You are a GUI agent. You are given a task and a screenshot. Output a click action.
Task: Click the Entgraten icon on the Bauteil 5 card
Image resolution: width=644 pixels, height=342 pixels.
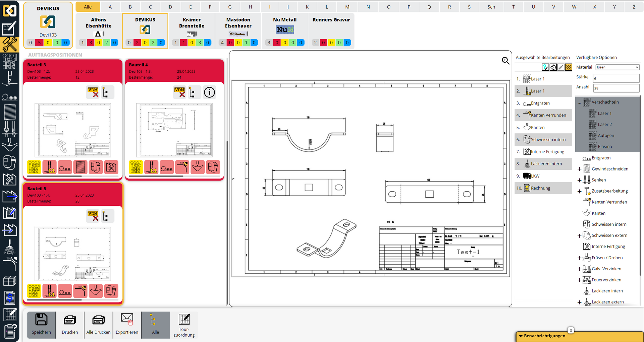(x=65, y=291)
